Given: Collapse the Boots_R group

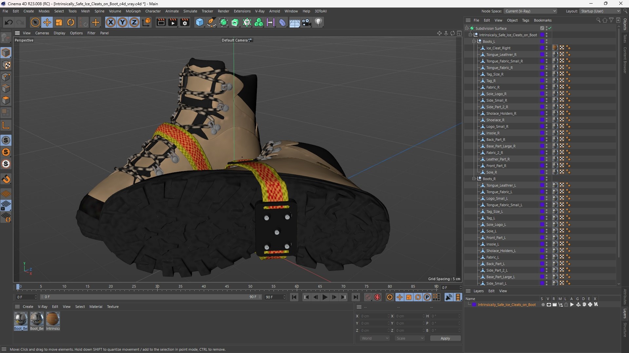Looking at the screenshot, I should [474, 179].
